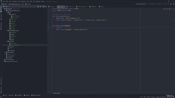Click the run configuration play icon
175x98 pixels.
pyautogui.click(x=148, y=4)
